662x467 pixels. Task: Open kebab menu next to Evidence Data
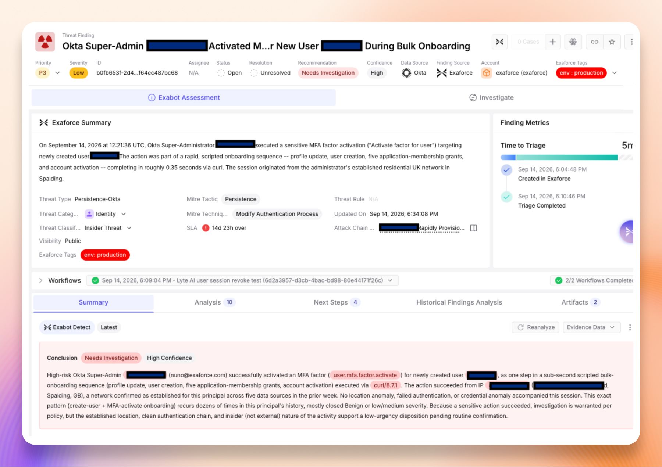[x=630, y=327]
